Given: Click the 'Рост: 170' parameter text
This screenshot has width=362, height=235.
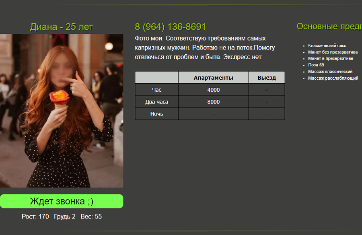Looking at the screenshot, I should pos(35,216).
